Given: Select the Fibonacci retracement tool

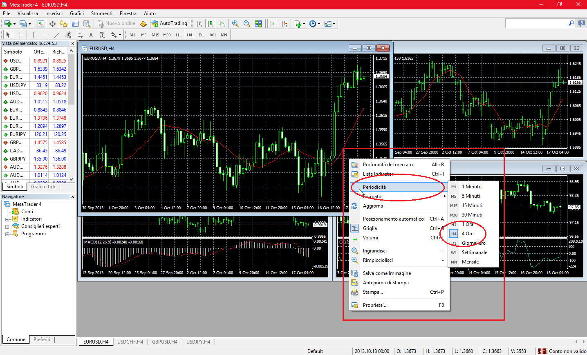Looking at the screenshot, I should (79, 35).
